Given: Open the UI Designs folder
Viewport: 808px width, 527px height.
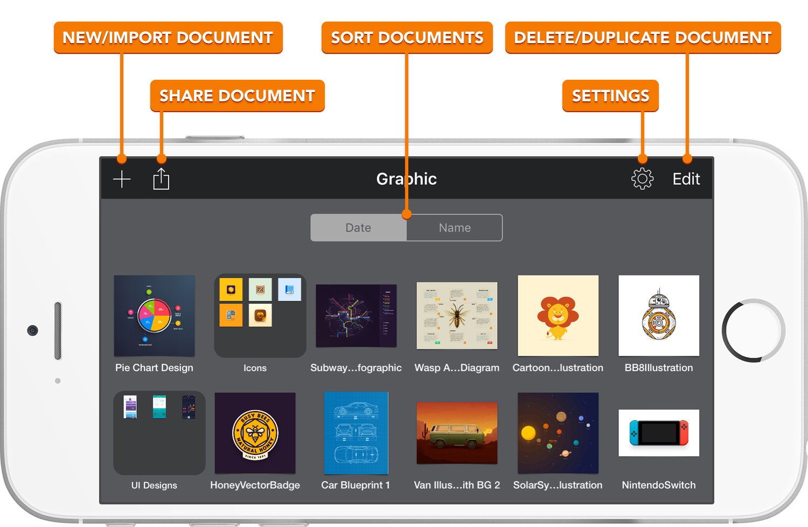Looking at the screenshot, I should [x=159, y=433].
